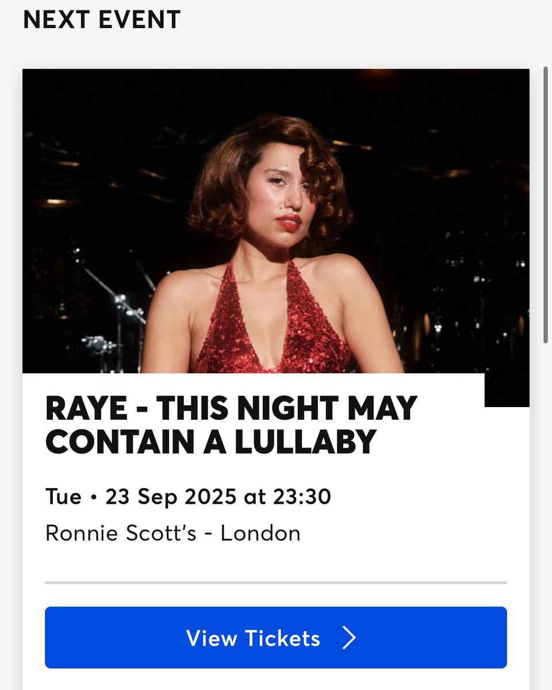Click the word London in the venue line
Image resolution: width=552 pixels, height=690 pixels.
click(260, 533)
